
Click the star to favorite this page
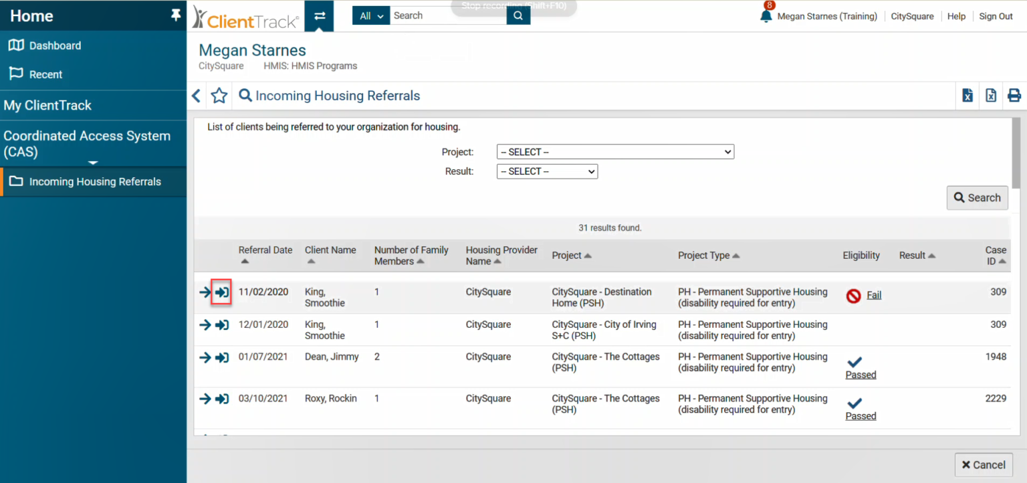tap(219, 96)
